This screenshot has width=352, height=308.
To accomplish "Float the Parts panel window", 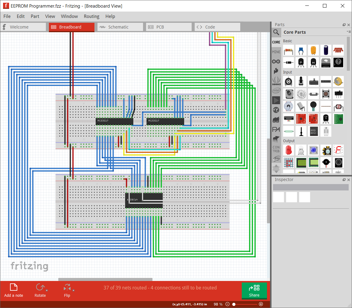I will pos(344,25).
